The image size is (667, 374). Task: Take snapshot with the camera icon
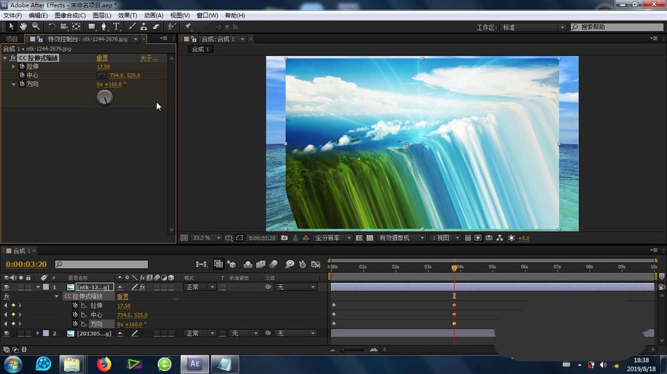pyautogui.click(x=285, y=238)
